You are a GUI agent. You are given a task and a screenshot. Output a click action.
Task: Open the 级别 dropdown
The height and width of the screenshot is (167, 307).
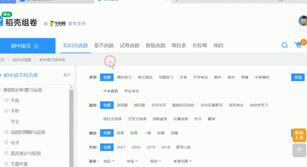pyautogui.click(x=156, y=161)
